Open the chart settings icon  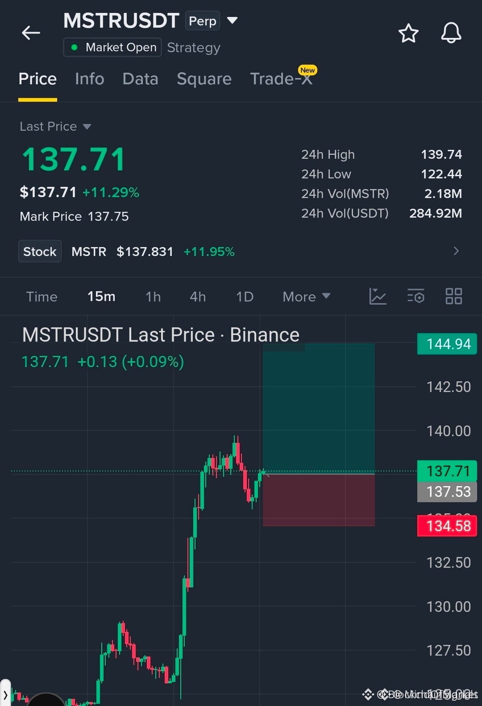pos(416,296)
